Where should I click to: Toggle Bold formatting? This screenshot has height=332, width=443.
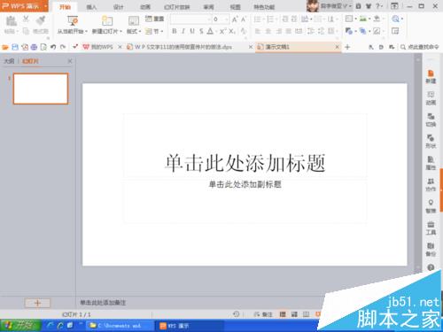coord(175,31)
